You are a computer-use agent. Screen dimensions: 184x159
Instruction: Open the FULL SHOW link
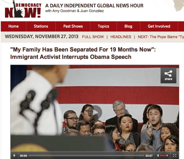click(x=93, y=37)
